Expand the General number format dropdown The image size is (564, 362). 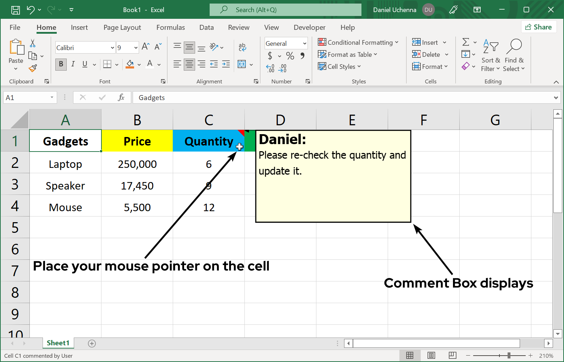tap(304, 43)
